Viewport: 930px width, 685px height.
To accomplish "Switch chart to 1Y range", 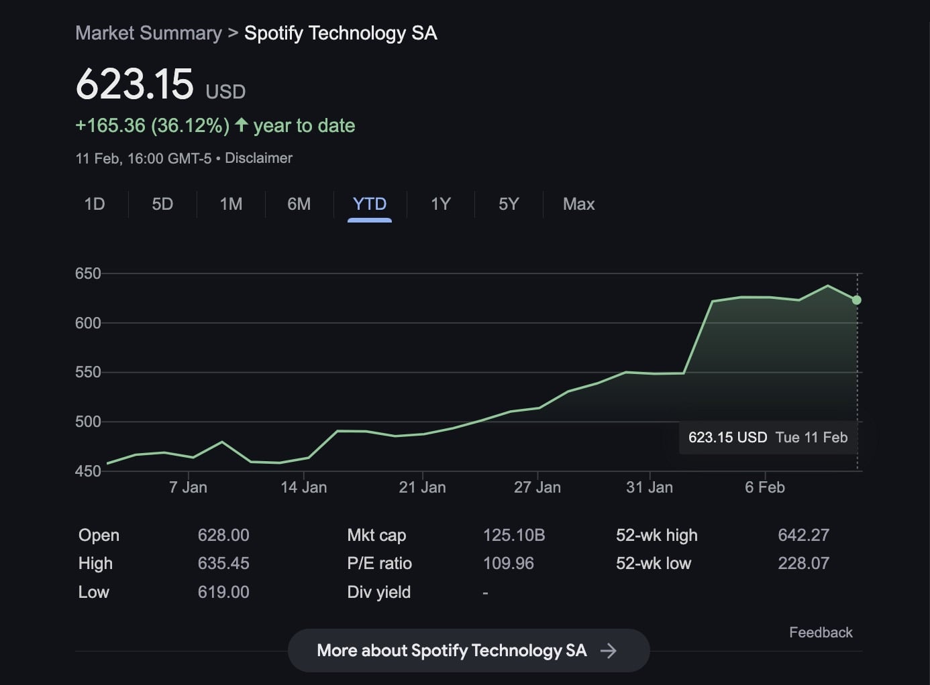I will (441, 204).
